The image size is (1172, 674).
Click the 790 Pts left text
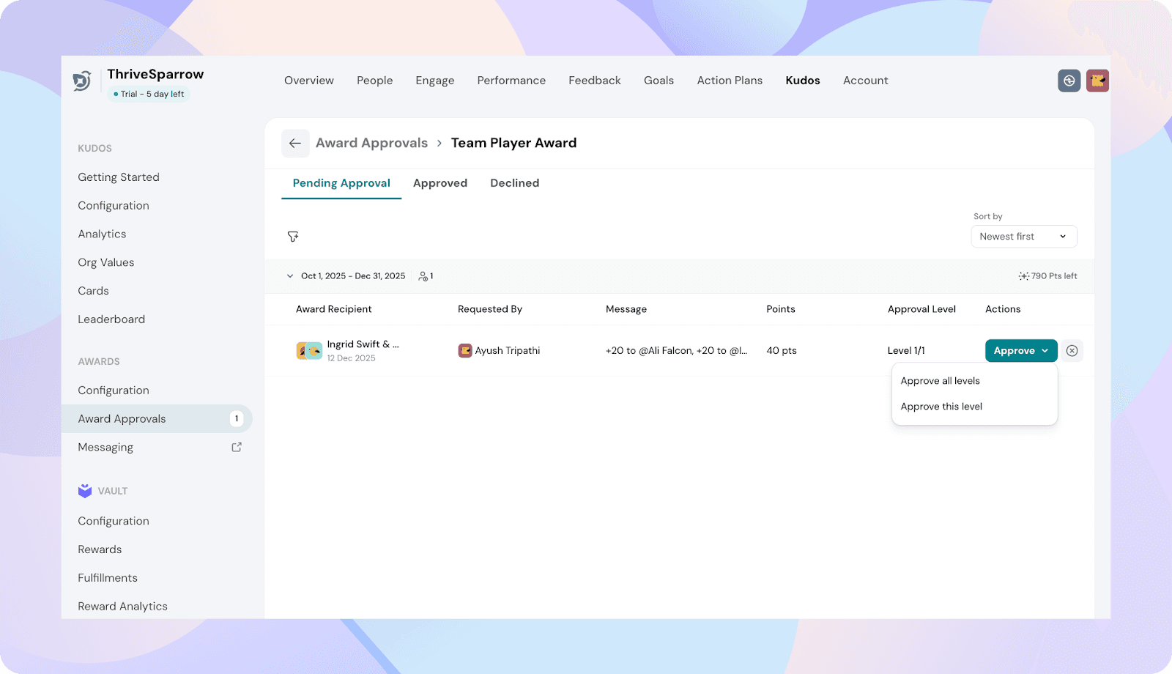coord(1054,276)
